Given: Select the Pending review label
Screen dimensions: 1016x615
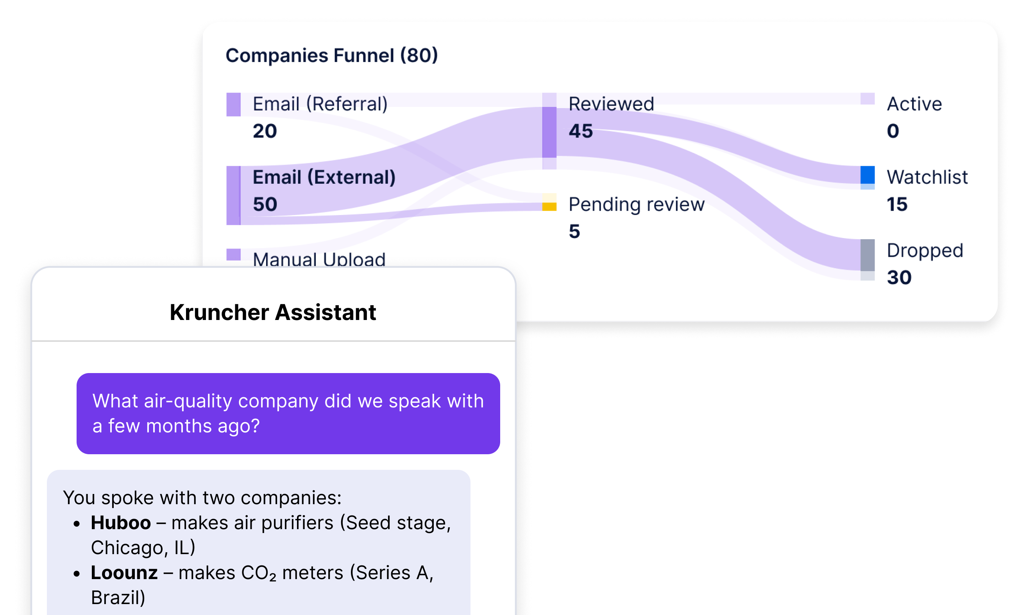Looking at the screenshot, I should click(x=636, y=204).
